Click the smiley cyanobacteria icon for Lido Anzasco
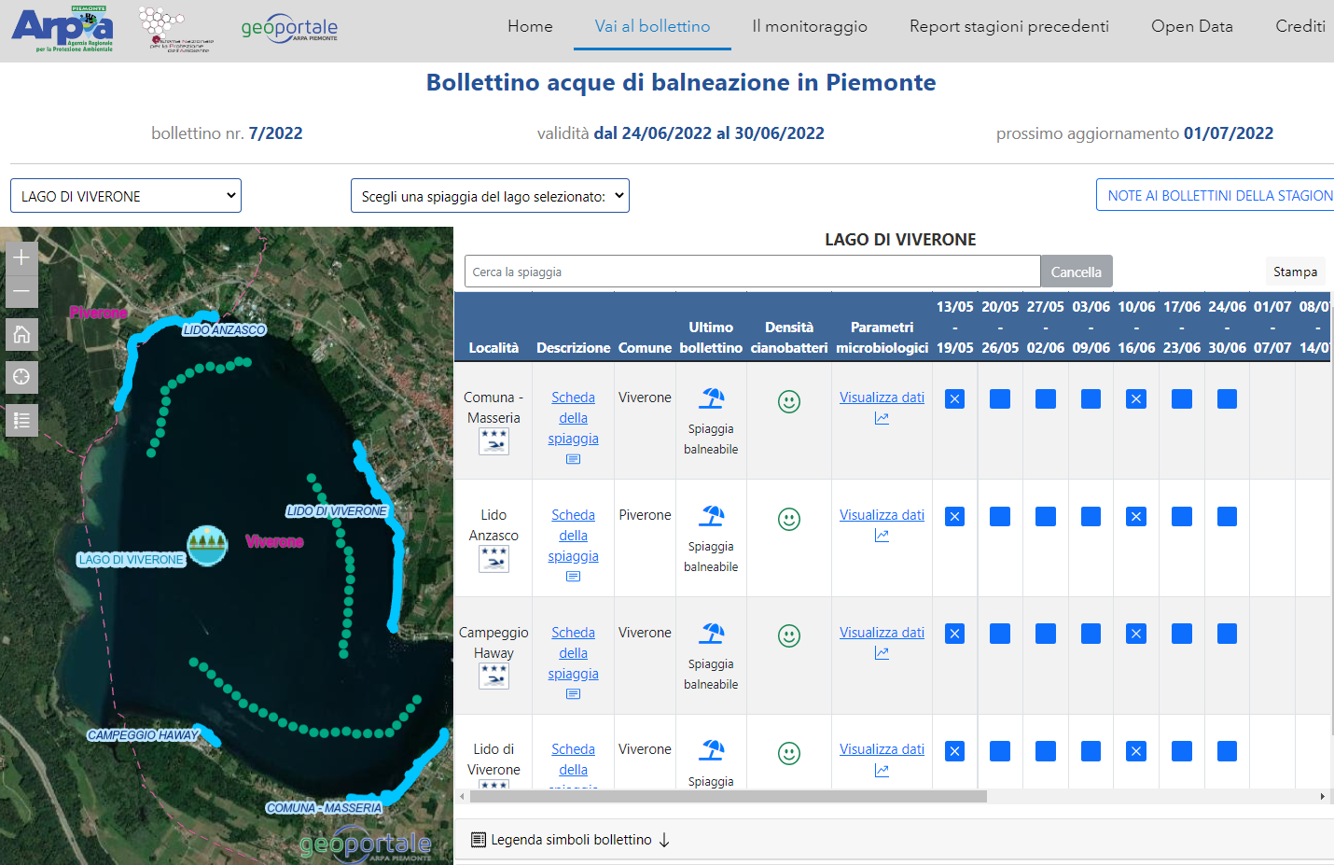 (x=789, y=519)
